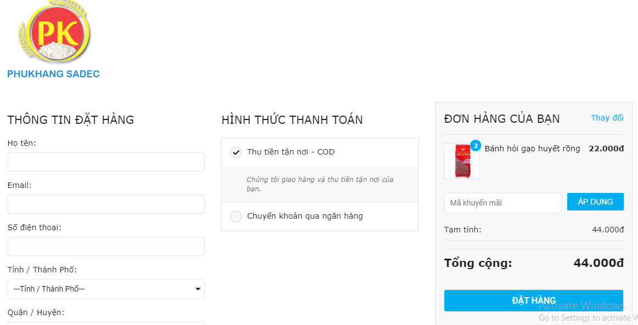This screenshot has width=638, height=325.
Task: Click the PHUKHANG SADEC brand text
Action: pyautogui.click(x=53, y=74)
